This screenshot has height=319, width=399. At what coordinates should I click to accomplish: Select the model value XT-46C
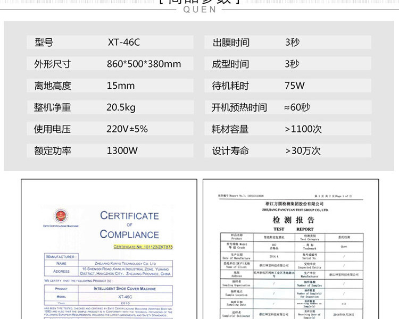124,42
